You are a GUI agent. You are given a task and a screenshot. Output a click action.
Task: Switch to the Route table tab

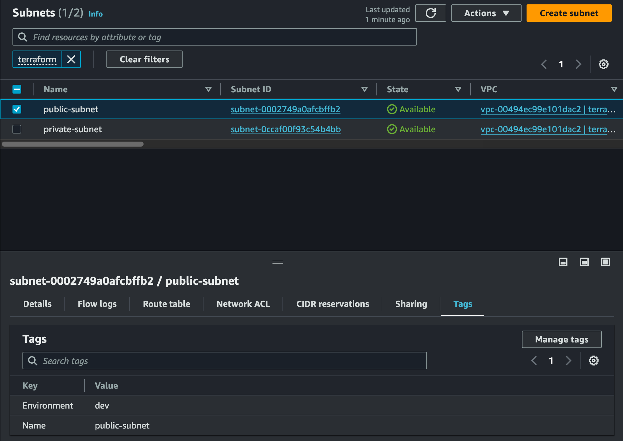166,304
